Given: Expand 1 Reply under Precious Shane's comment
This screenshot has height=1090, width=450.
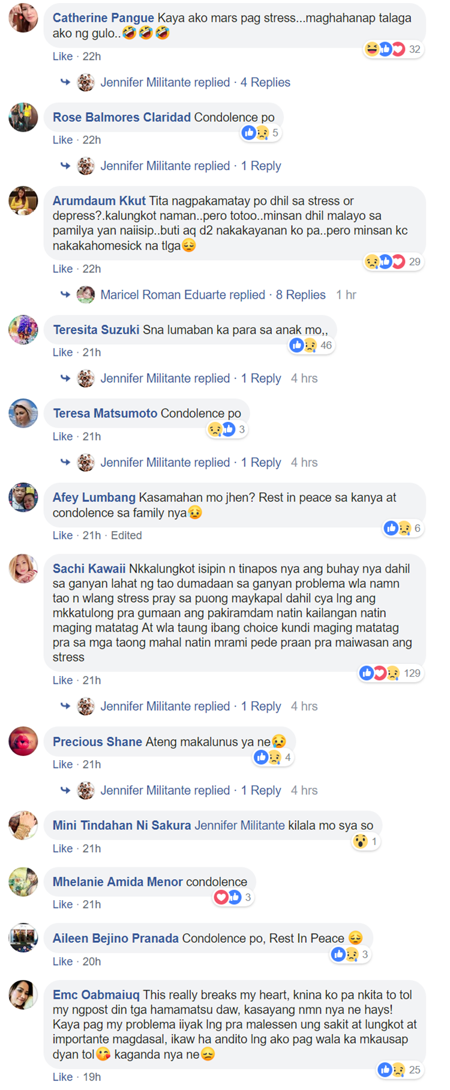Looking at the screenshot, I should click(x=261, y=790).
